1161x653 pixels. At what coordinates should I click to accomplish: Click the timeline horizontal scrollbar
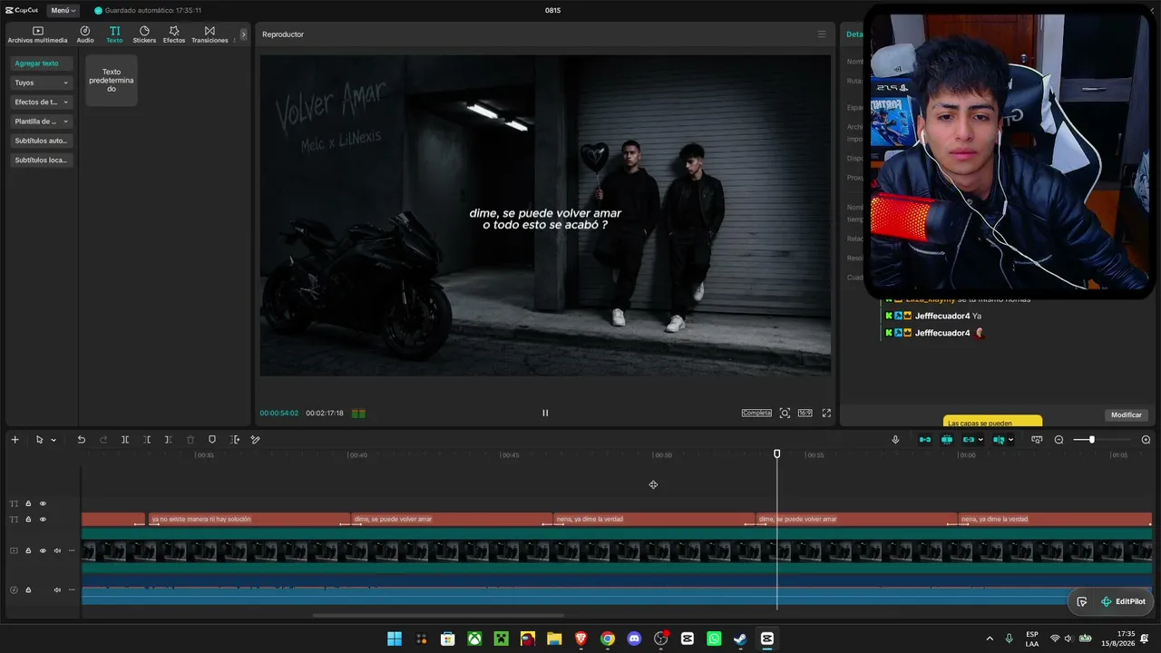pos(438,616)
